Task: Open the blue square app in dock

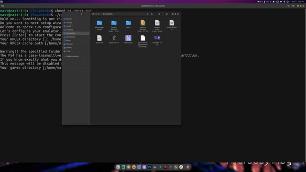Action: click(139, 167)
